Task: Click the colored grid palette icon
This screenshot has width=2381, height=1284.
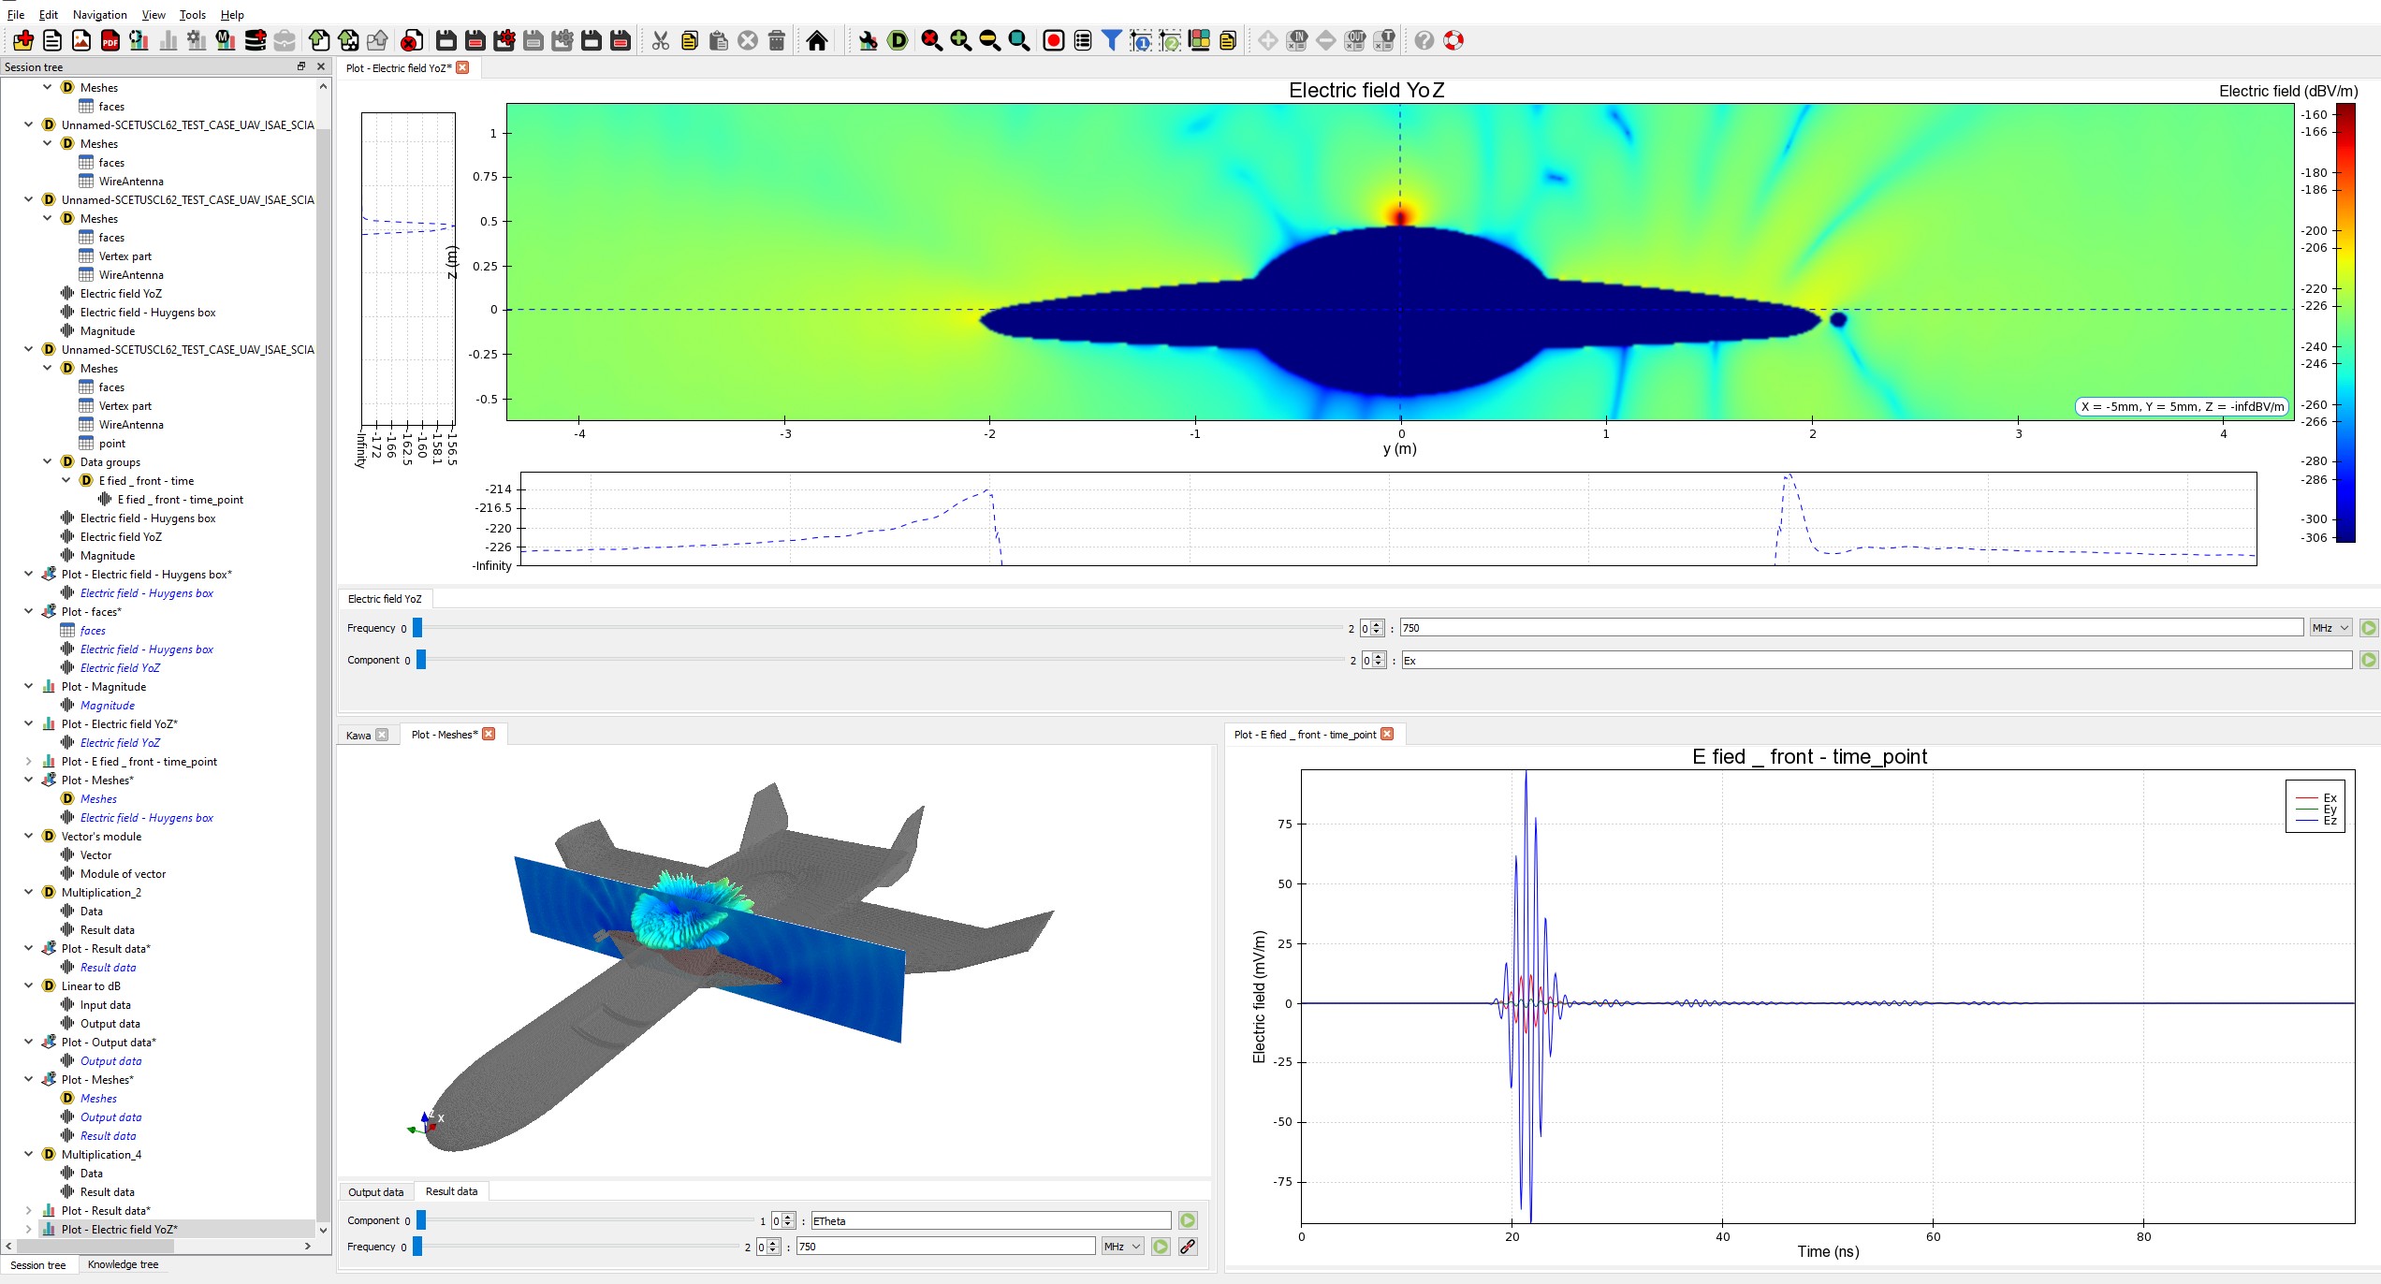Action: [x=1199, y=40]
